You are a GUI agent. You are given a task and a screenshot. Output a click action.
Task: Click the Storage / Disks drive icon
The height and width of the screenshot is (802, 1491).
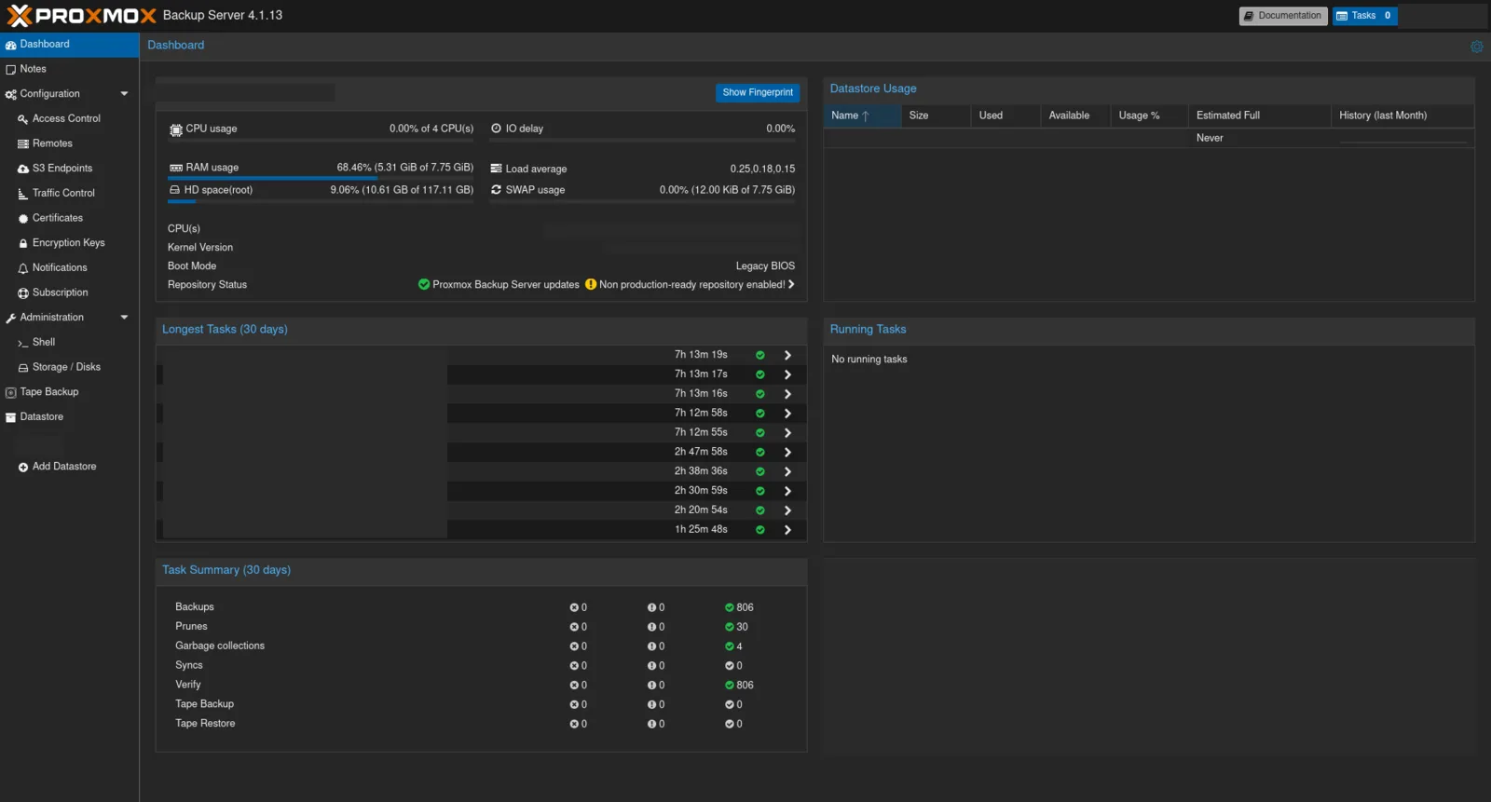[x=23, y=368]
